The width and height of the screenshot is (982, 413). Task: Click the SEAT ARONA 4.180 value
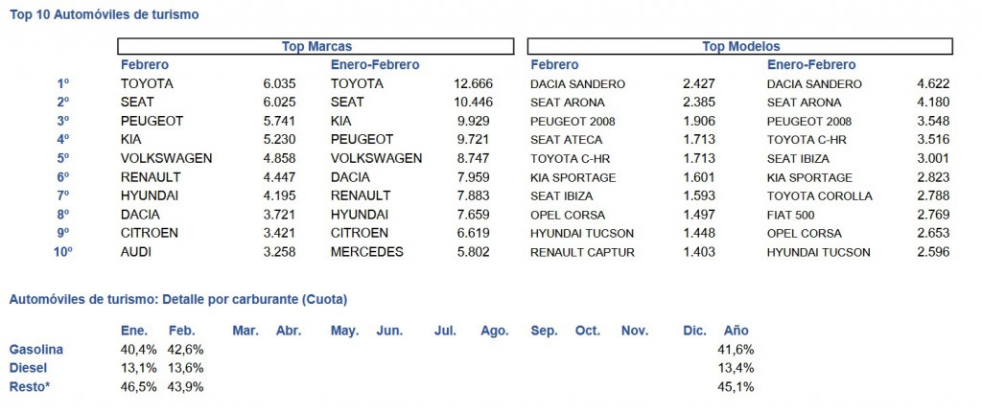pyautogui.click(x=931, y=103)
